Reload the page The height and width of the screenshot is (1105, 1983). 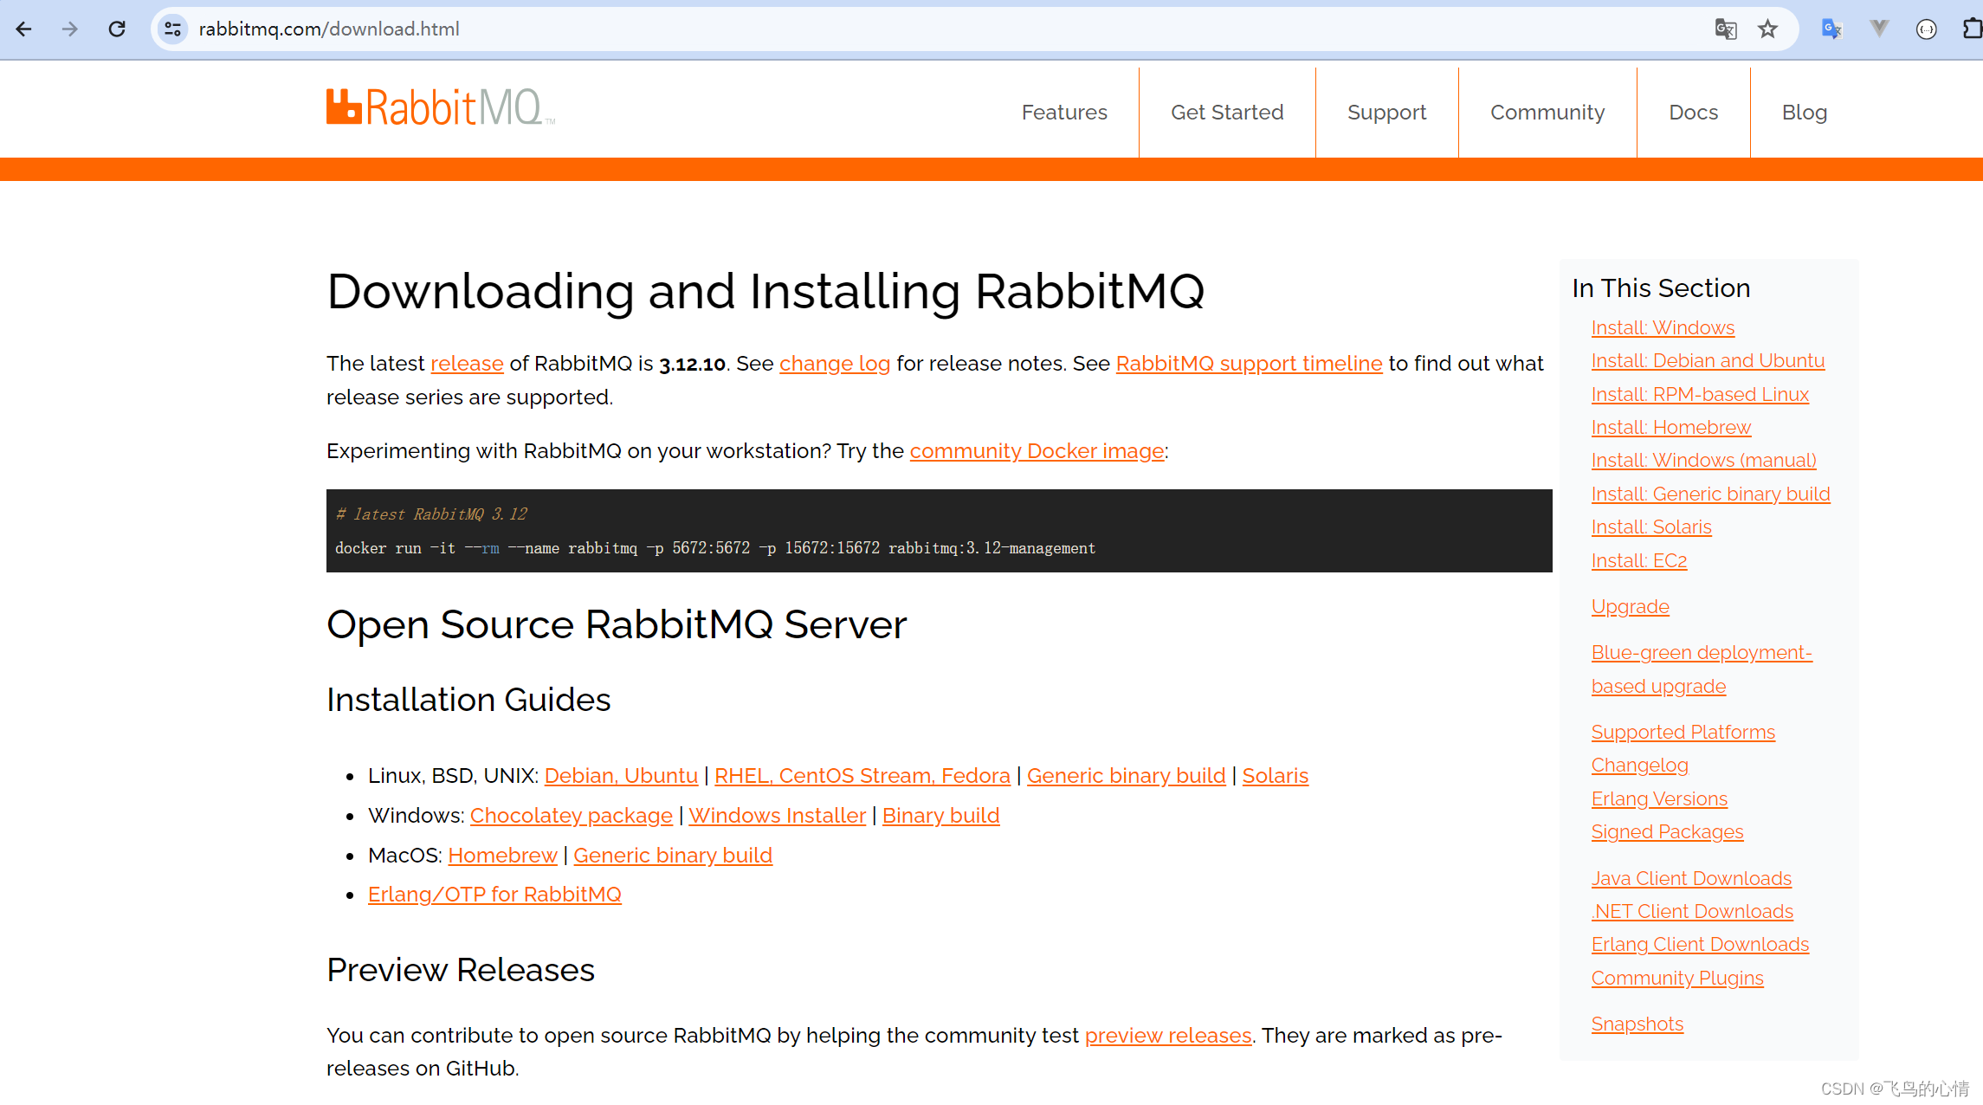tap(118, 29)
